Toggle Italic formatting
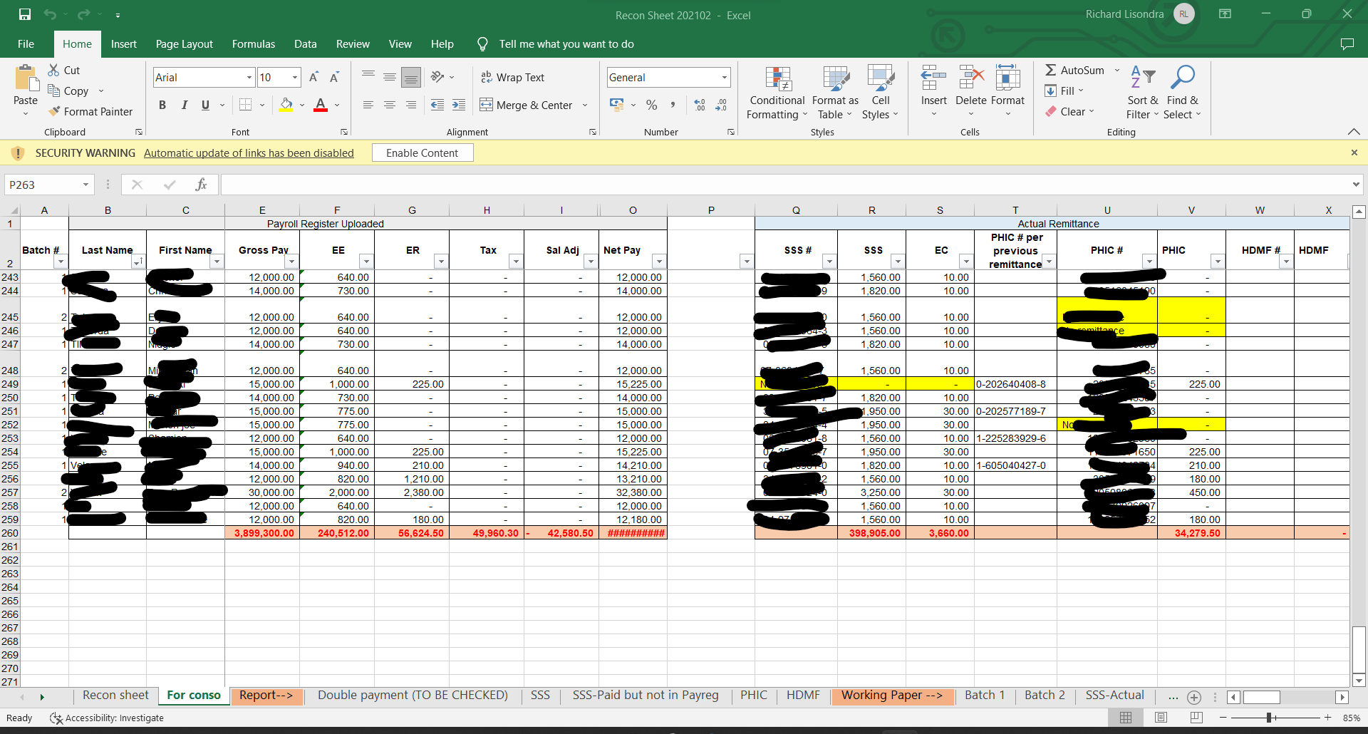The height and width of the screenshot is (734, 1368). tap(185, 105)
